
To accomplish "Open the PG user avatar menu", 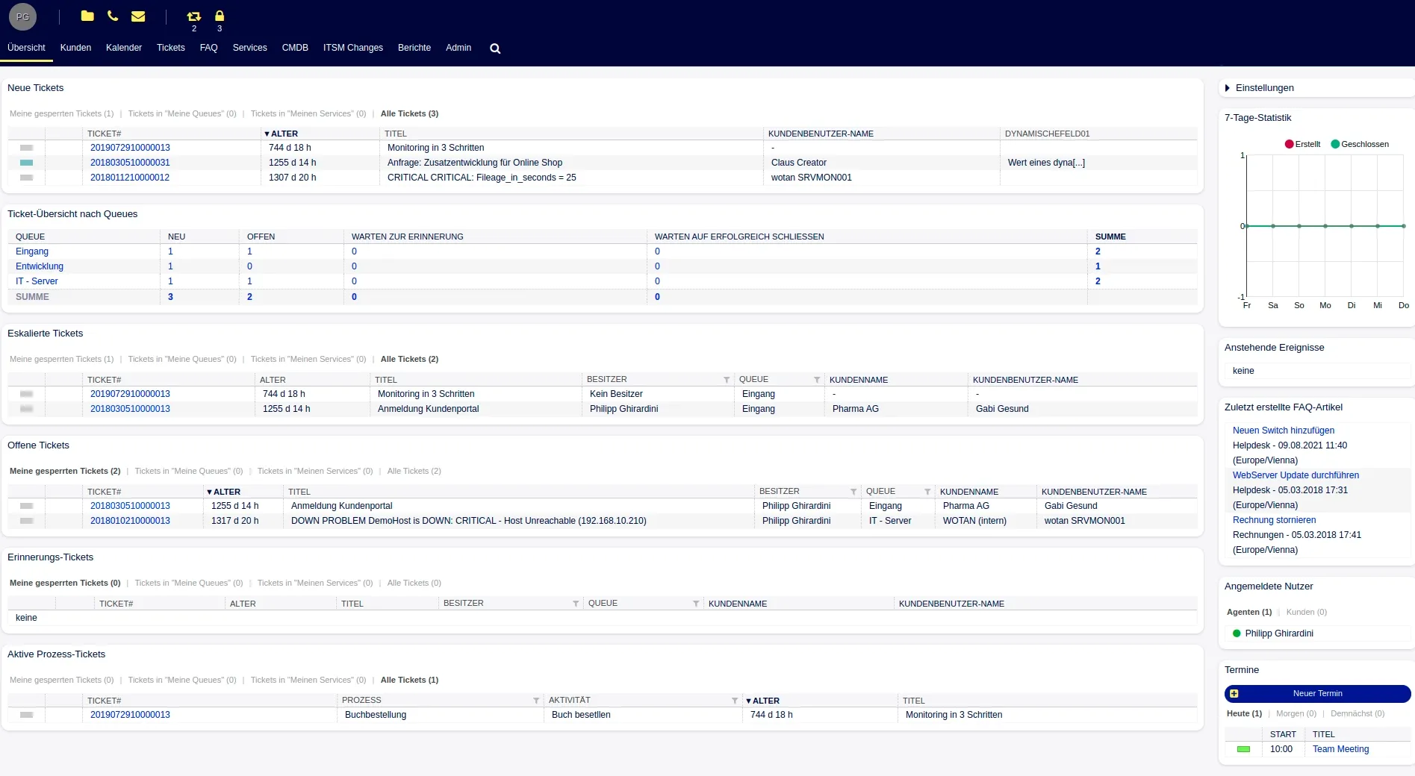I will click(x=22, y=16).
